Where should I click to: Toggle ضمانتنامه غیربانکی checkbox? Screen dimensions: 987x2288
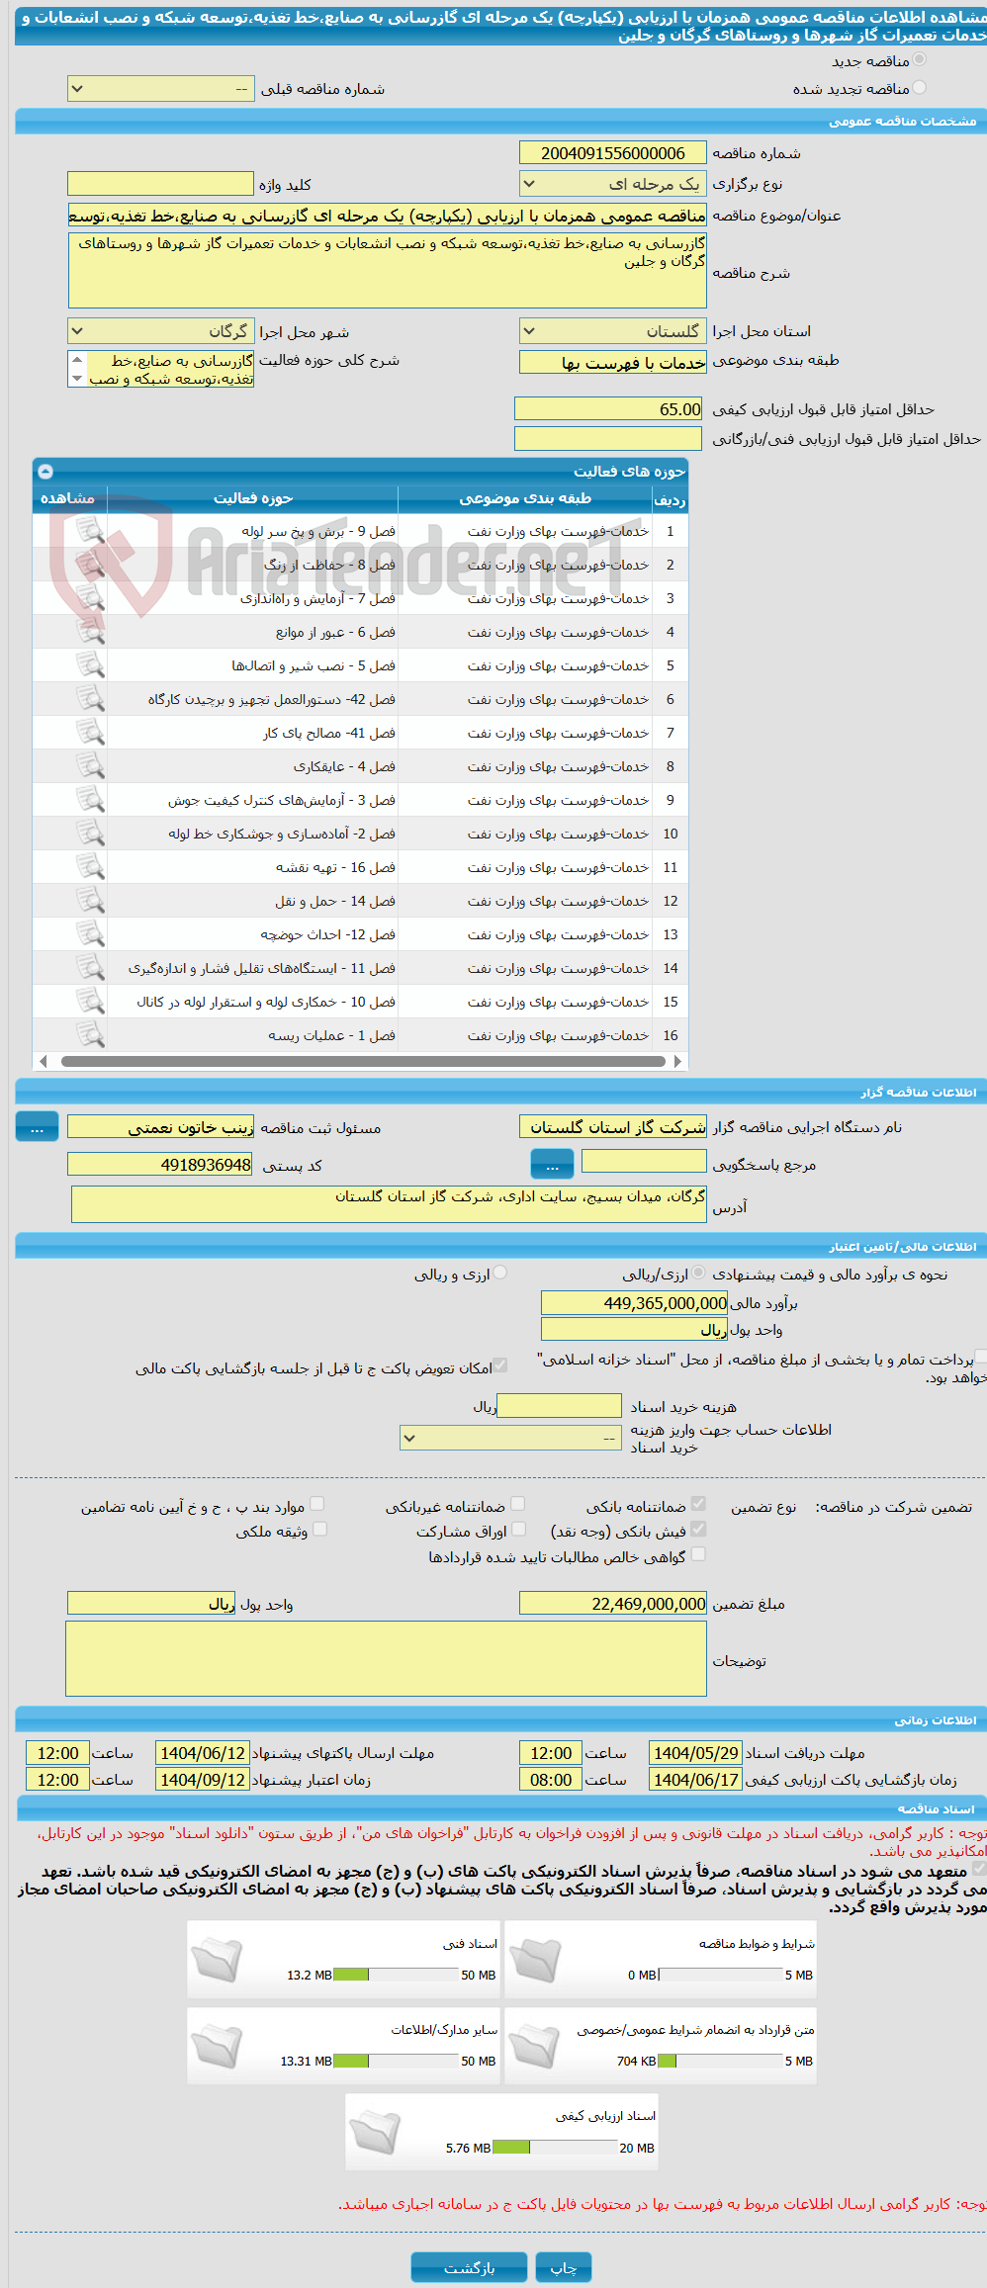click(517, 1504)
